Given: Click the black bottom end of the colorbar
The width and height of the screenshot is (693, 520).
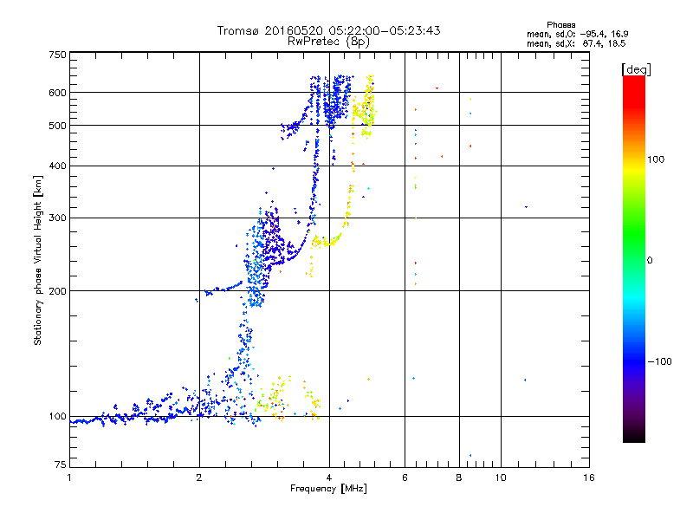Looking at the screenshot, I should pos(634,436).
